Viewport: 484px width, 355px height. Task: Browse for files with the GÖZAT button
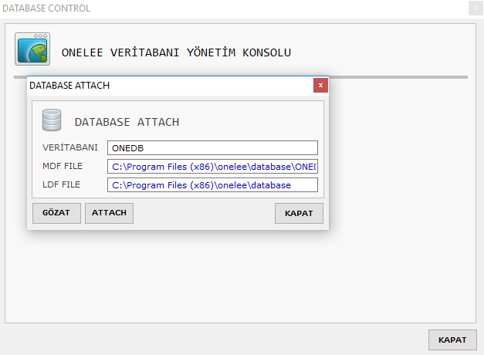tap(56, 213)
